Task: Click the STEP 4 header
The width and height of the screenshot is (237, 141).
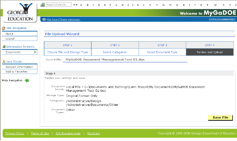Action: (210, 45)
